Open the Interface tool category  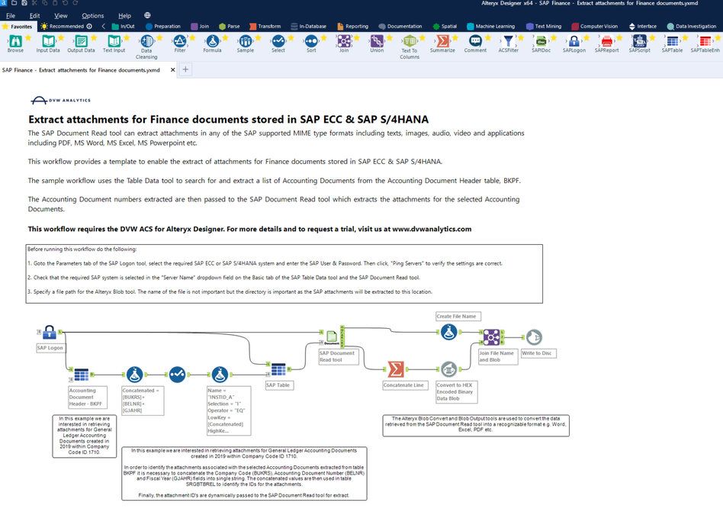(x=642, y=26)
